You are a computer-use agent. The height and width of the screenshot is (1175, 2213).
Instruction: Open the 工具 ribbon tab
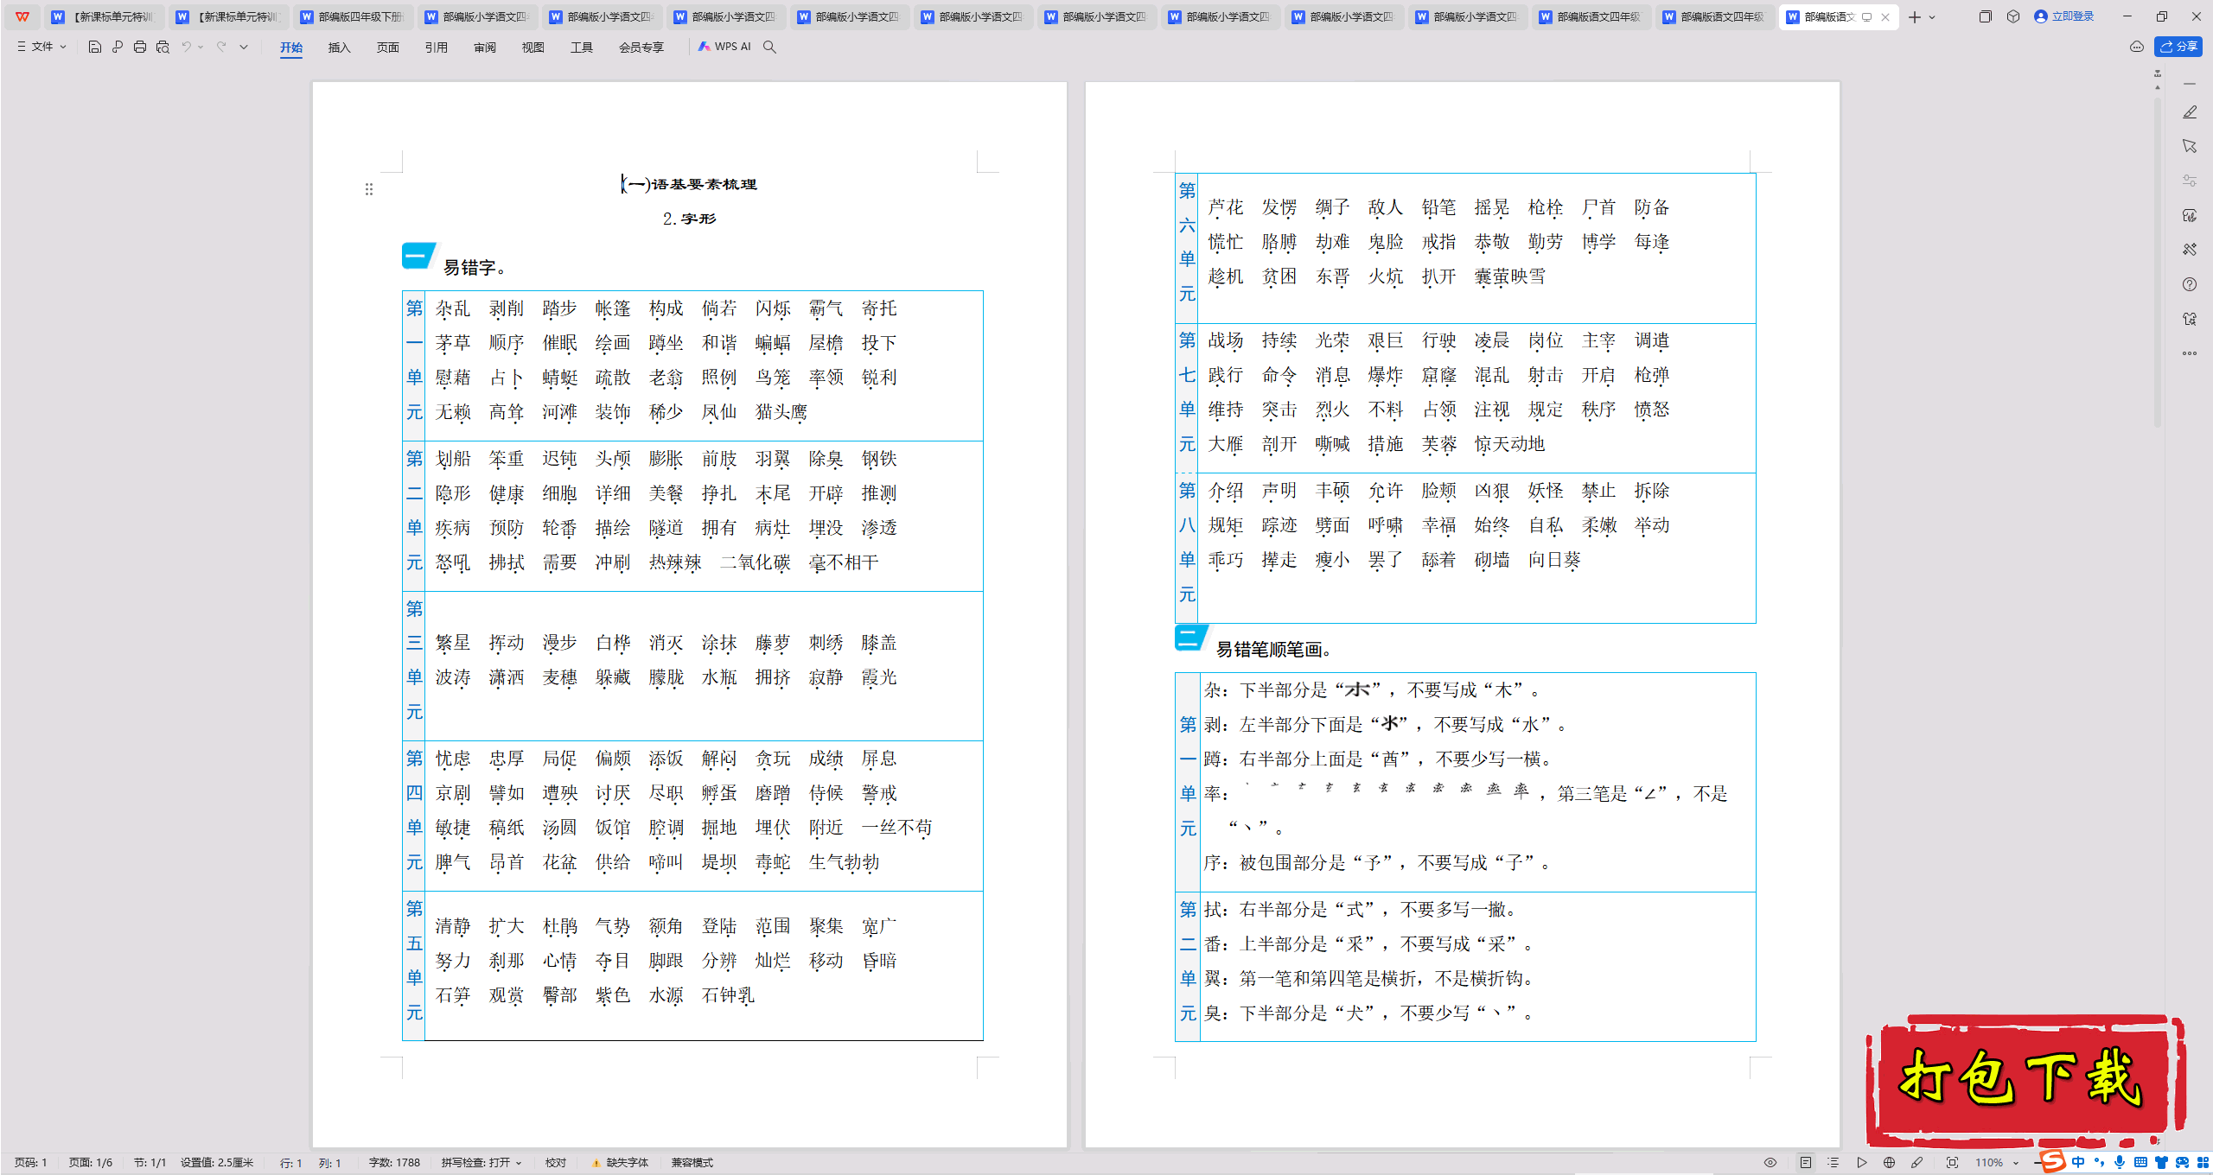[582, 48]
